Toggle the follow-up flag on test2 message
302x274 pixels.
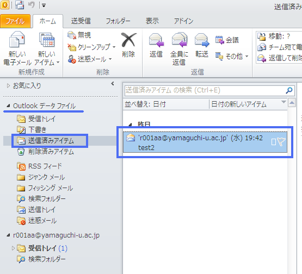[281, 142]
